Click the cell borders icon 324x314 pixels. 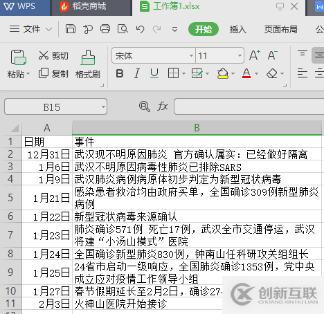173,73
